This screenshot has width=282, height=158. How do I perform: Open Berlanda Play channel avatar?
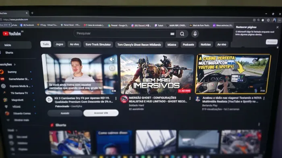point(198,99)
